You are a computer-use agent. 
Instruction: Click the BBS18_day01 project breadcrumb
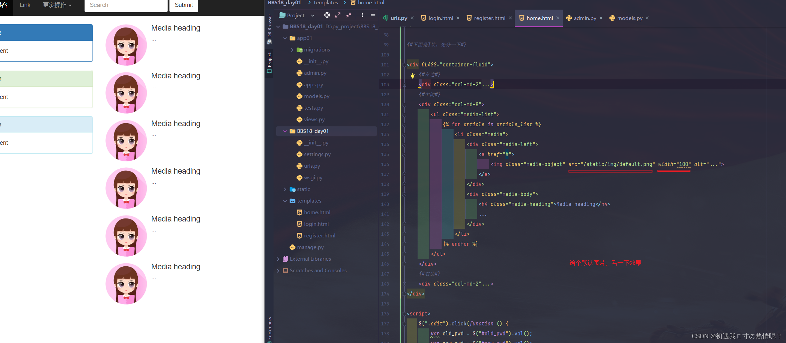click(284, 3)
